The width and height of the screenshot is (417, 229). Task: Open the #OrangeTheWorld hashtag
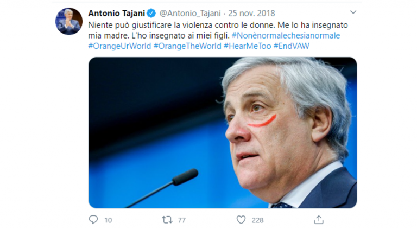[x=187, y=46]
